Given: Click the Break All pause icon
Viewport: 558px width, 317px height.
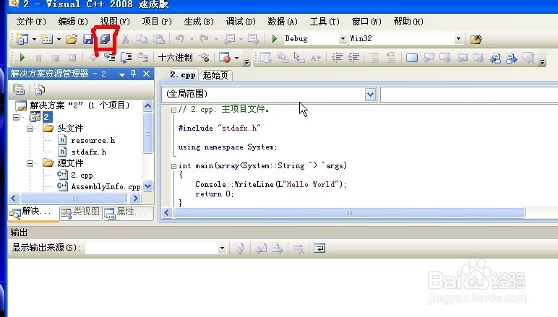Looking at the screenshot, I should tap(39, 58).
